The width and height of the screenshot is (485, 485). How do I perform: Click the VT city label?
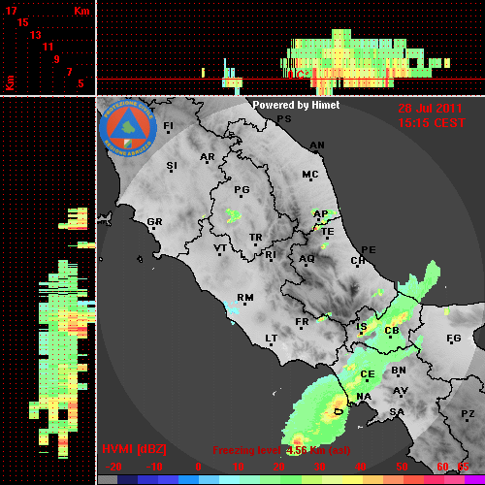coord(220,248)
